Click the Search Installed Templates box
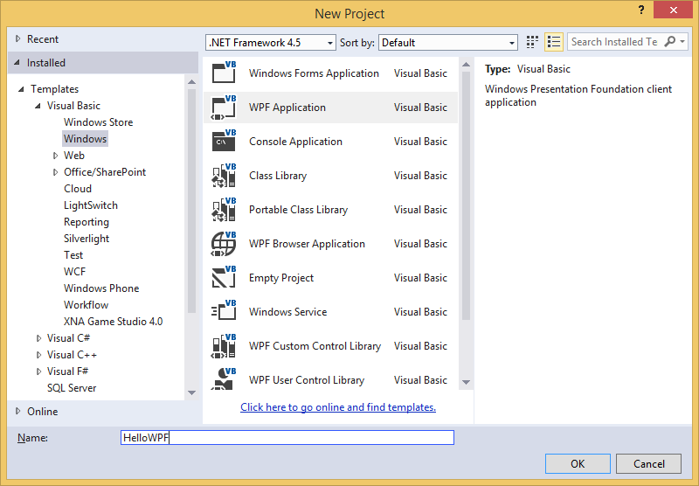699x486 pixels. tap(615, 42)
